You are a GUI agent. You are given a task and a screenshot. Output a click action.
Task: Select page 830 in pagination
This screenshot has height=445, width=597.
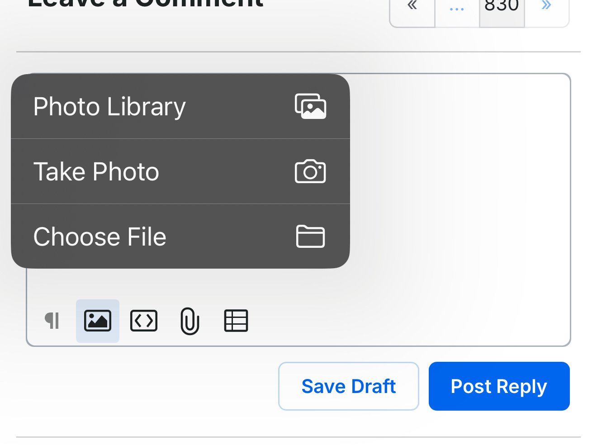(502, 9)
